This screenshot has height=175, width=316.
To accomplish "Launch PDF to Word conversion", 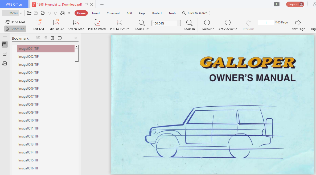I will pyautogui.click(x=97, y=25).
